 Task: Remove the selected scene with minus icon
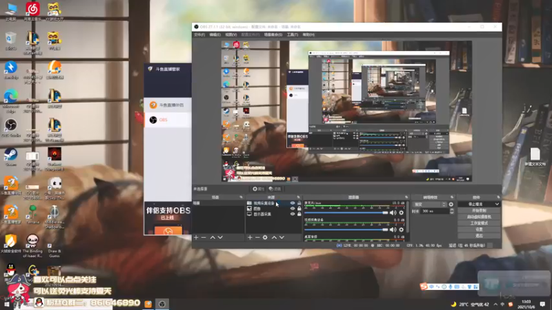(204, 238)
